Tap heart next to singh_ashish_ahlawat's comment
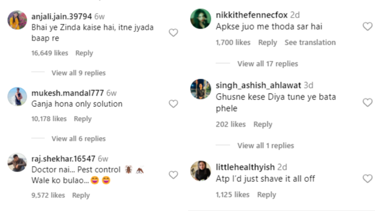Screen dimensions: 375x211 click(x=368, y=102)
